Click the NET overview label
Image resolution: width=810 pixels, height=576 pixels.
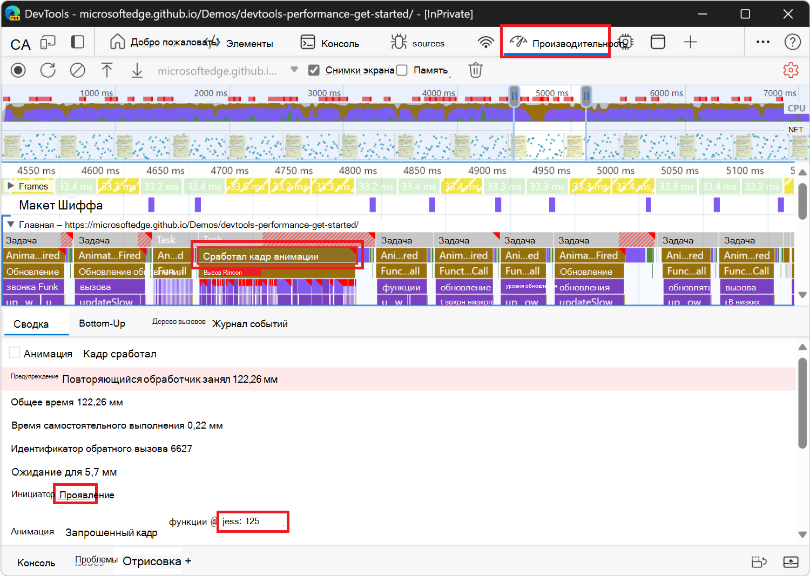coord(795,130)
